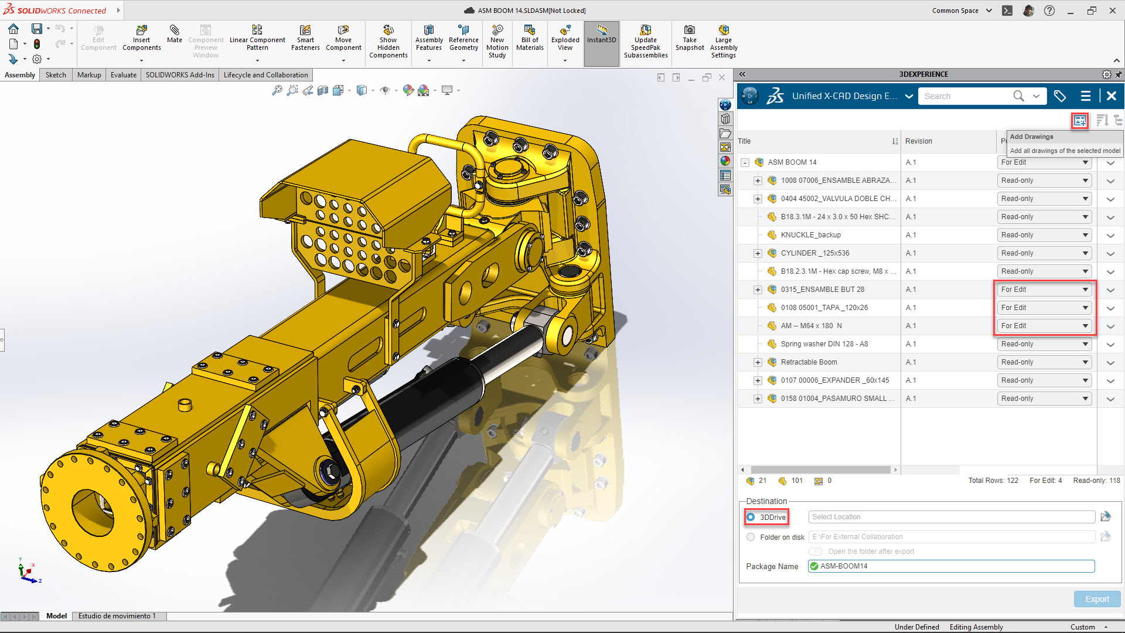Image resolution: width=1125 pixels, height=633 pixels.
Task: Click the Instant3D button
Action: pos(601,35)
